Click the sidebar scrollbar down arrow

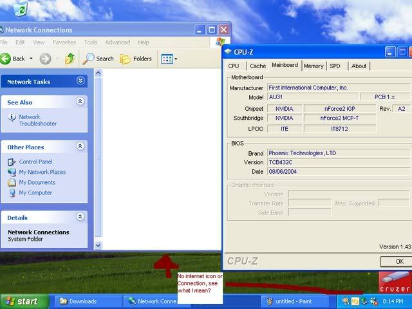[98, 245]
